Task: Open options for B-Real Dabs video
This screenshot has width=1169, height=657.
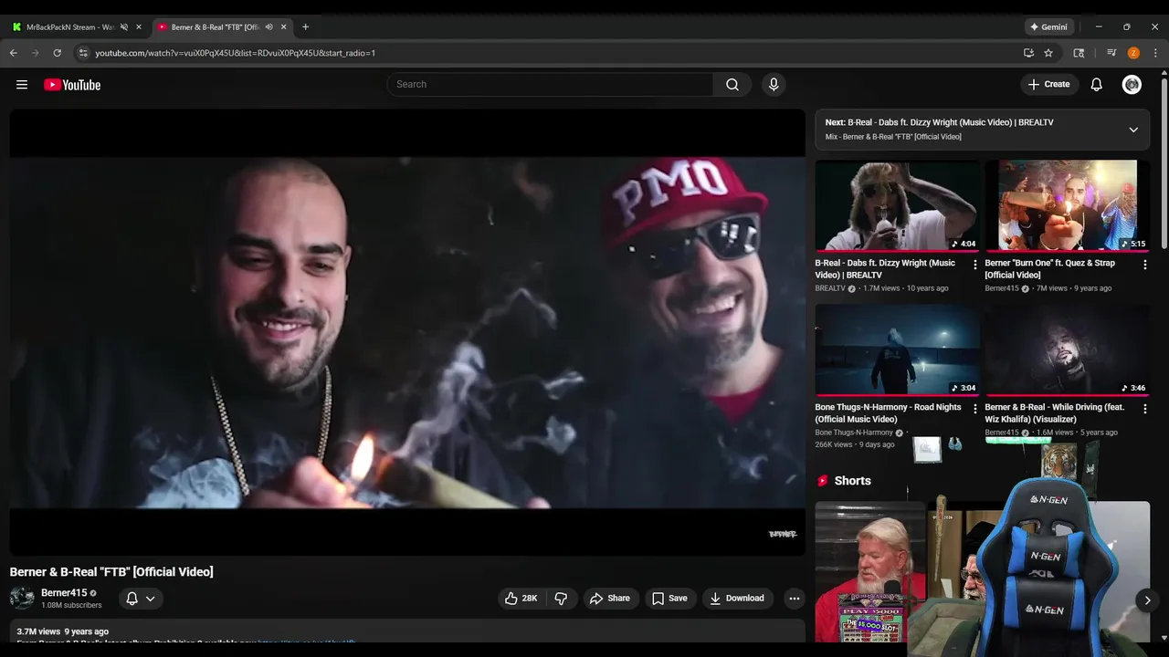Action: [974, 266]
